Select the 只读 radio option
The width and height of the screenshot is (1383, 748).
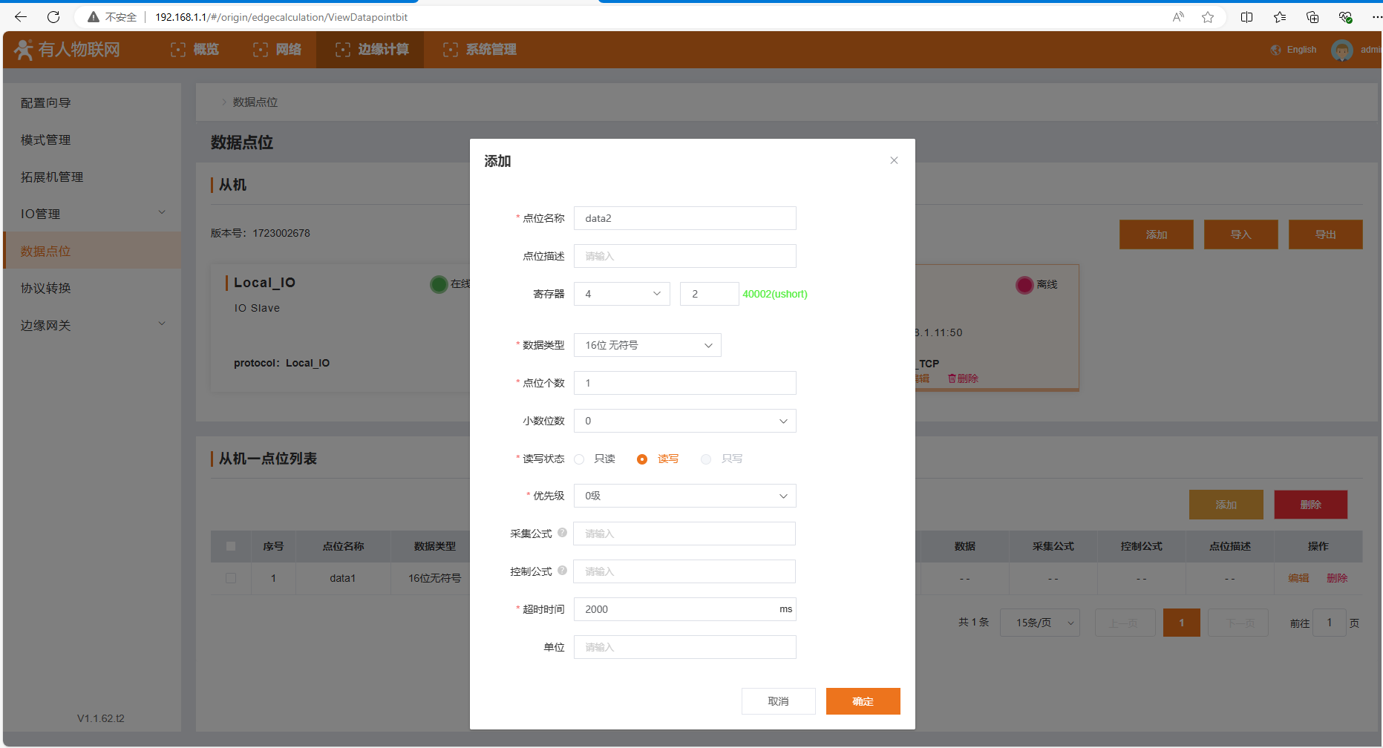[x=580, y=459]
